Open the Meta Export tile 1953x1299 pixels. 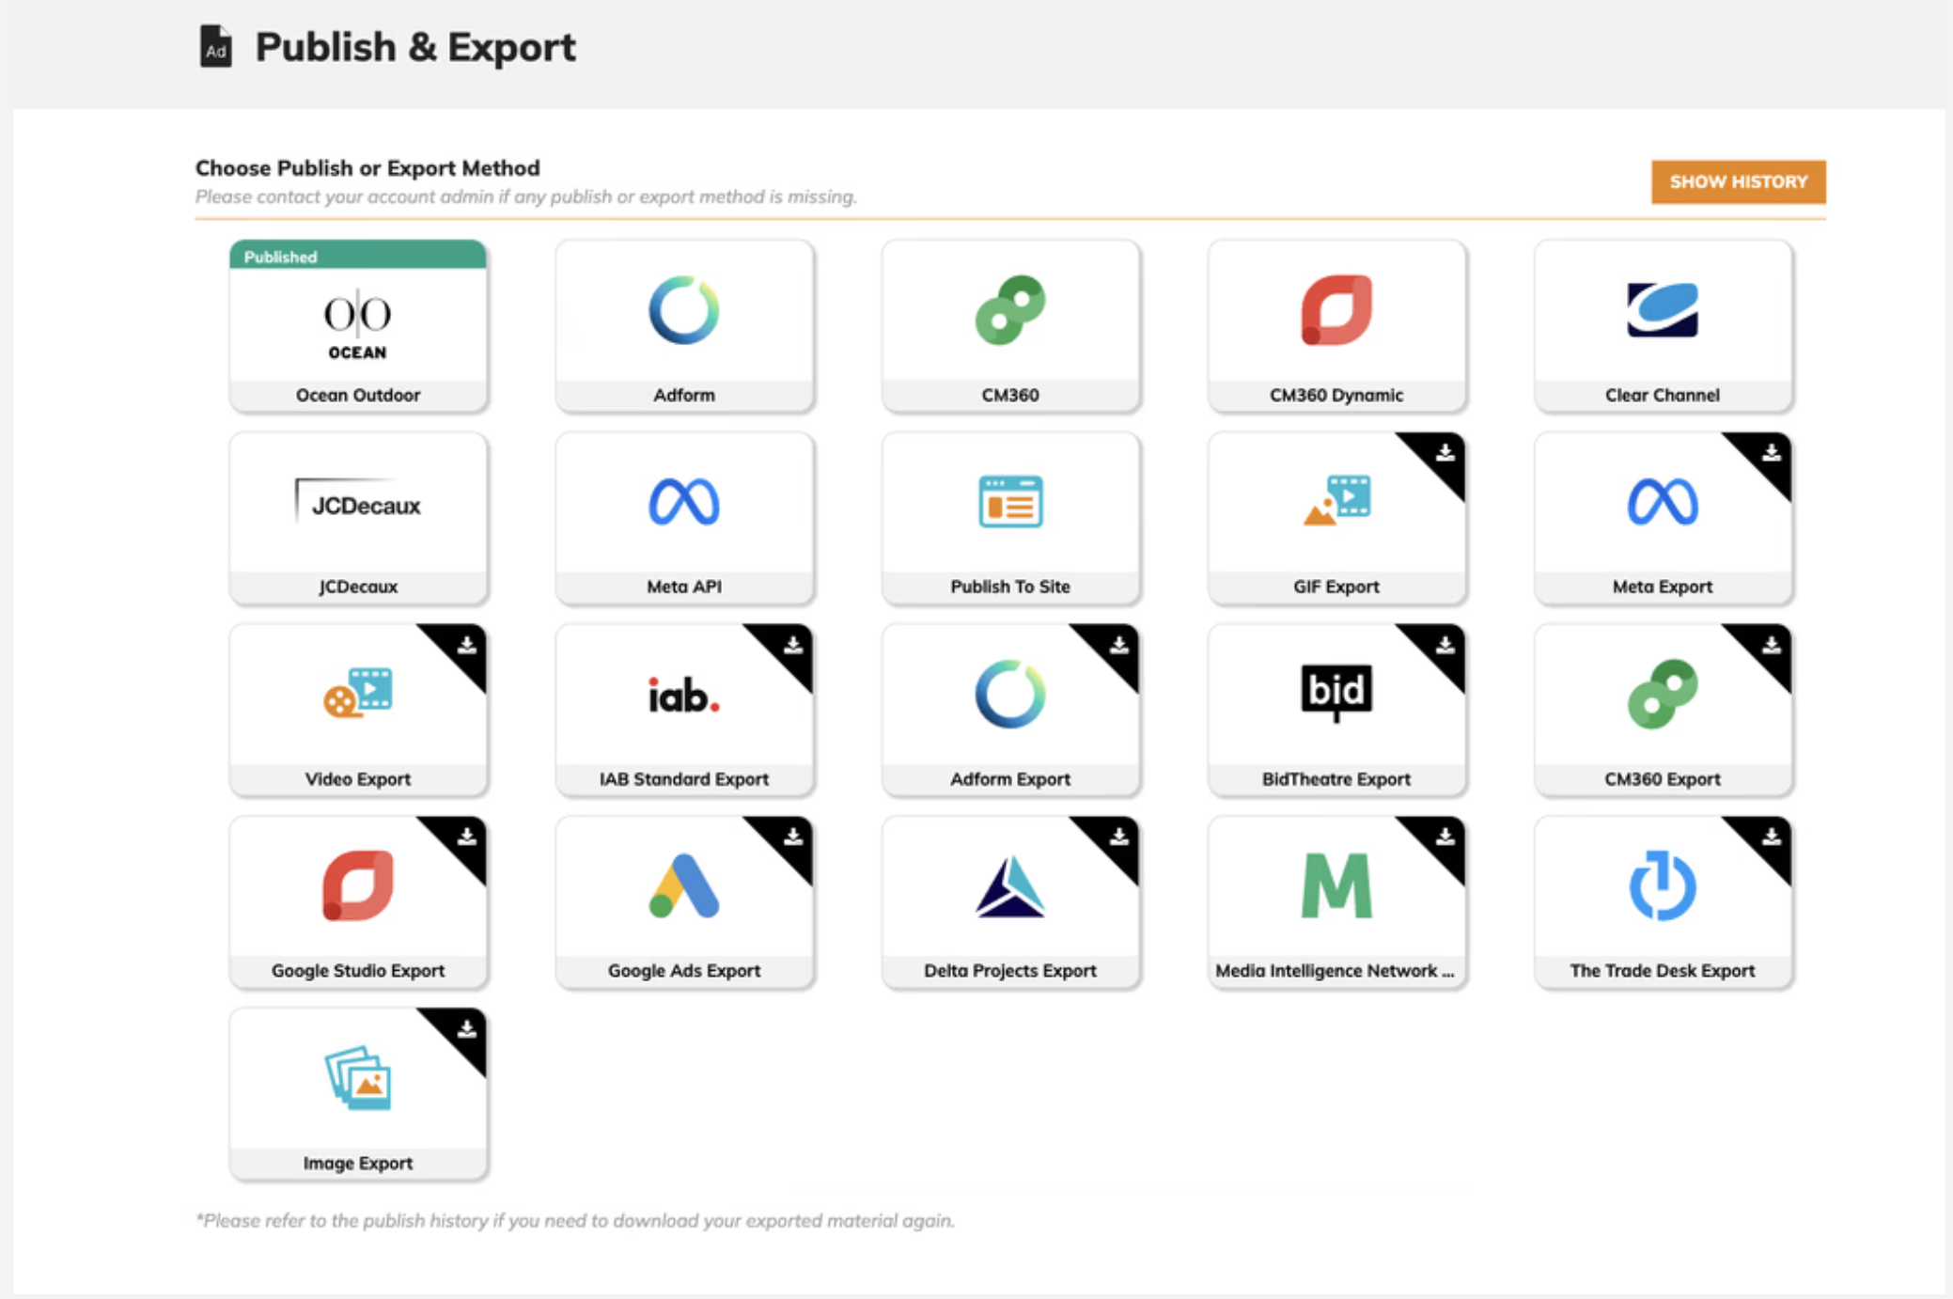(1662, 518)
